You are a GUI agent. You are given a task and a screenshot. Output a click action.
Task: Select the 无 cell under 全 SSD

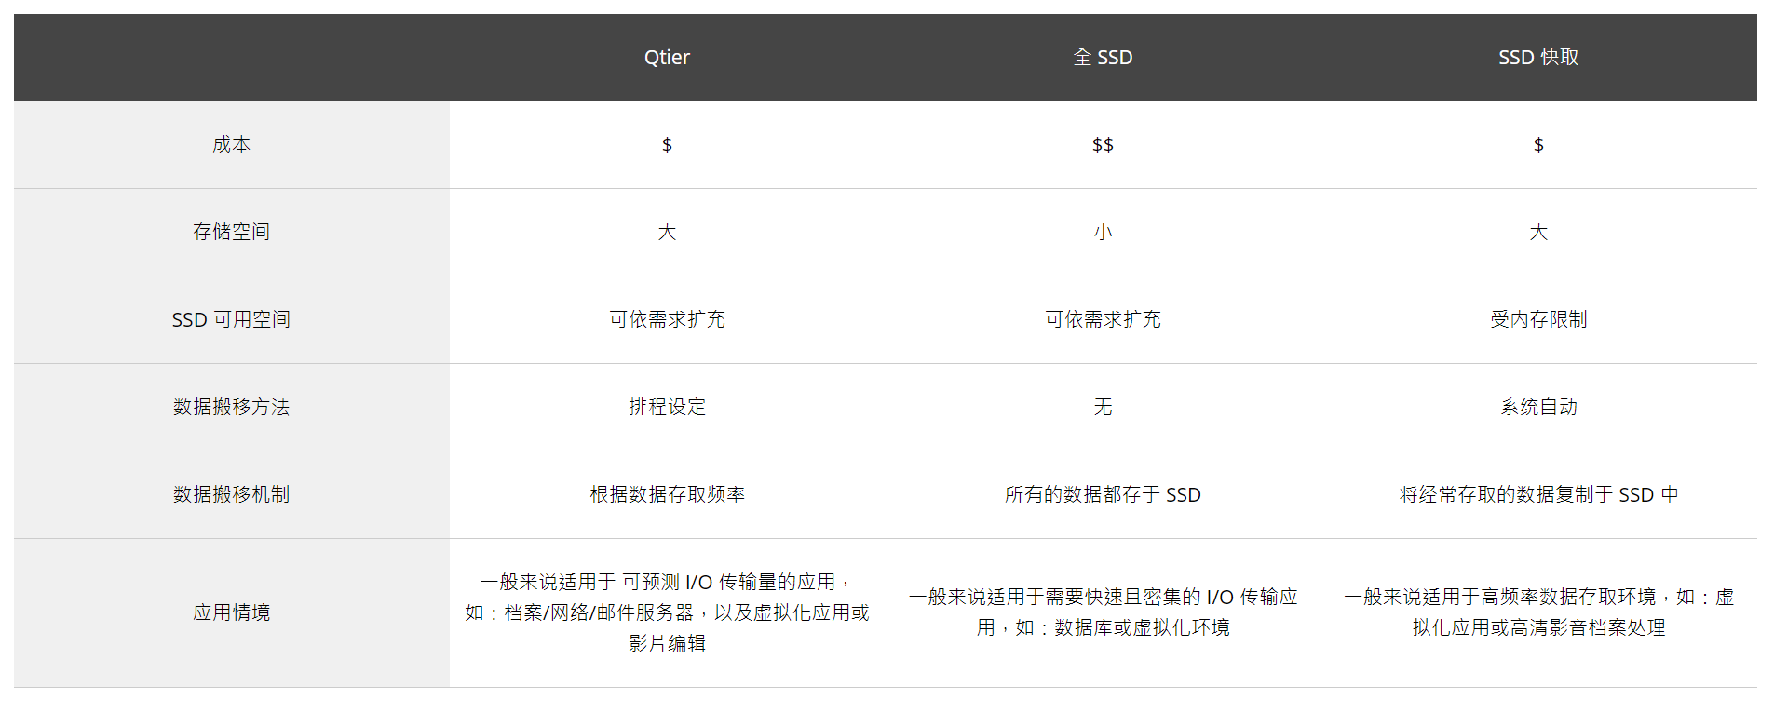pos(1103,407)
